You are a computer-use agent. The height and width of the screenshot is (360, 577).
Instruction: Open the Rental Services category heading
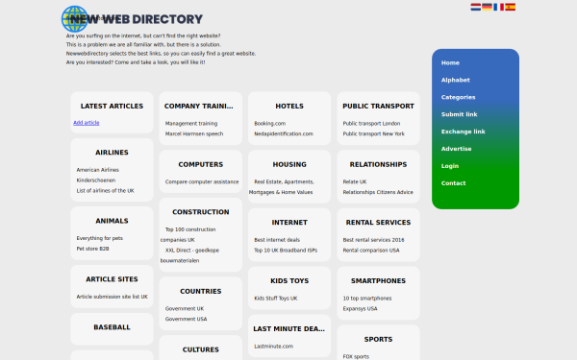(378, 223)
